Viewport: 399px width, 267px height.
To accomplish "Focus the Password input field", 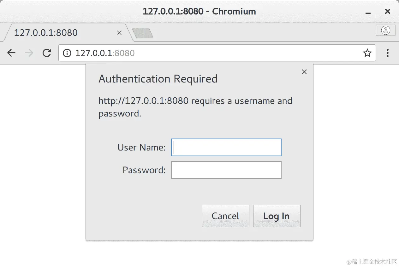I will tap(226, 170).
